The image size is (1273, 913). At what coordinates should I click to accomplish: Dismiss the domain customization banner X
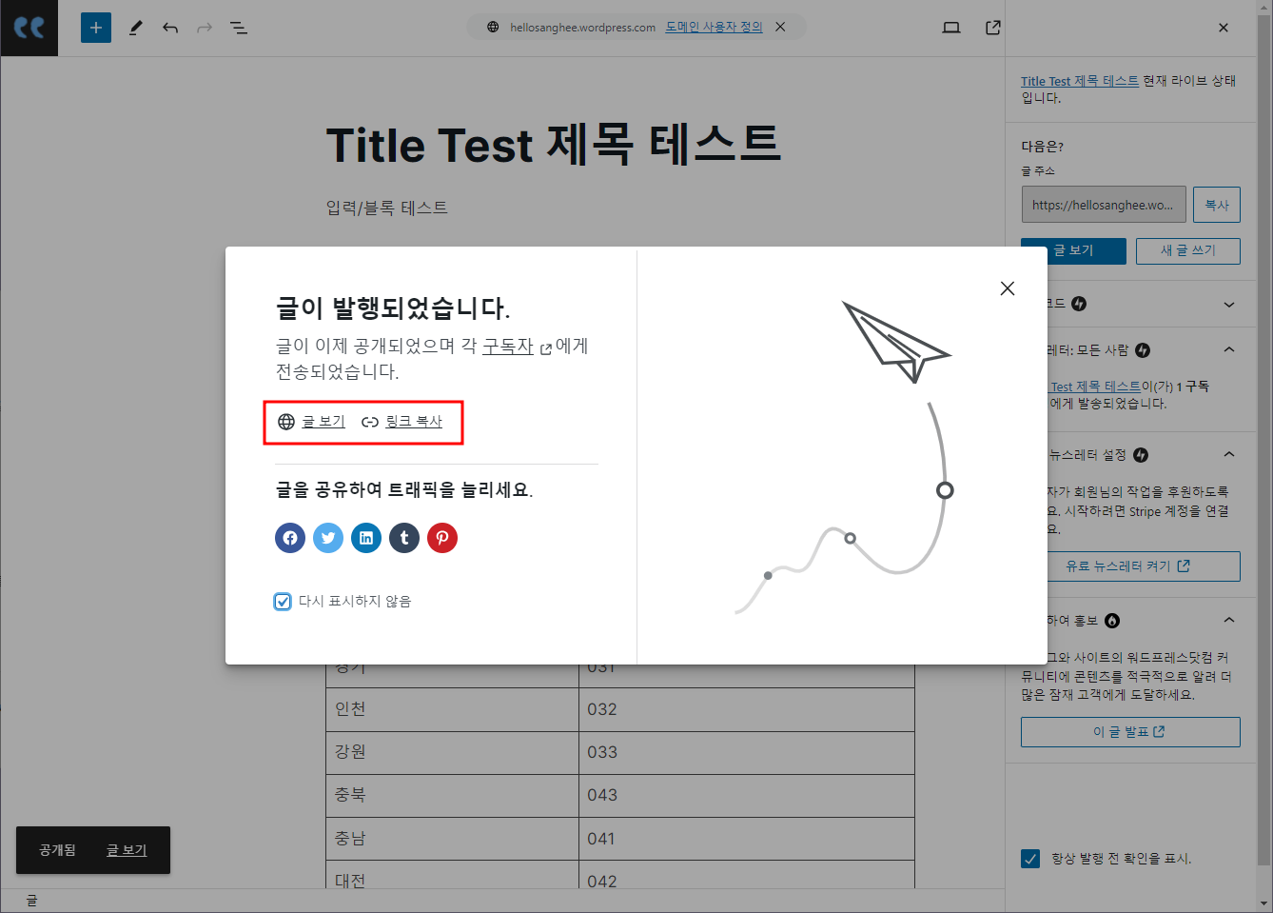(x=780, y=27)
